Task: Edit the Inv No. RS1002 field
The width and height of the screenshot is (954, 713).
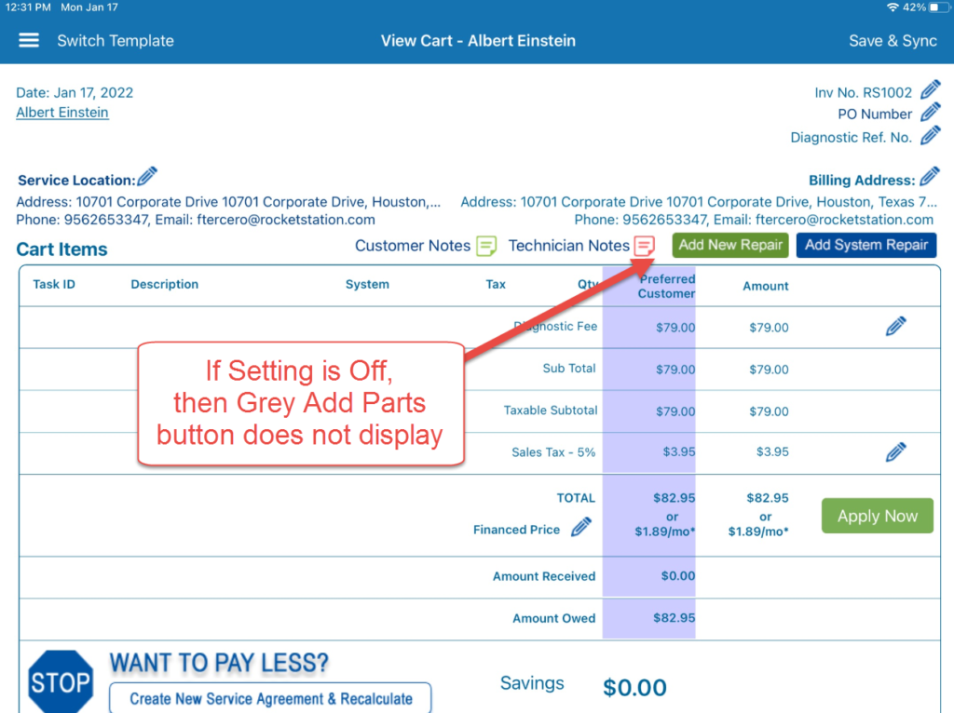Action: click(x=930, y=91)
